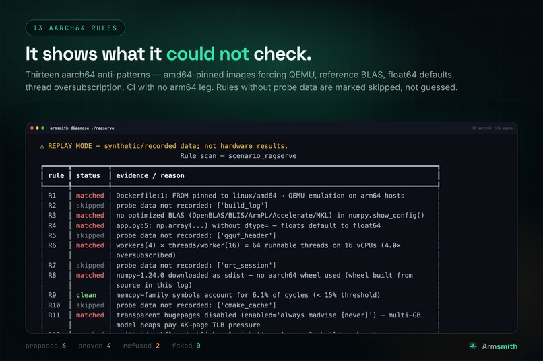Viewport: 543px width, 361px height.
Task: Click 'matched' status in R8 row
Action: pos(90,276)
